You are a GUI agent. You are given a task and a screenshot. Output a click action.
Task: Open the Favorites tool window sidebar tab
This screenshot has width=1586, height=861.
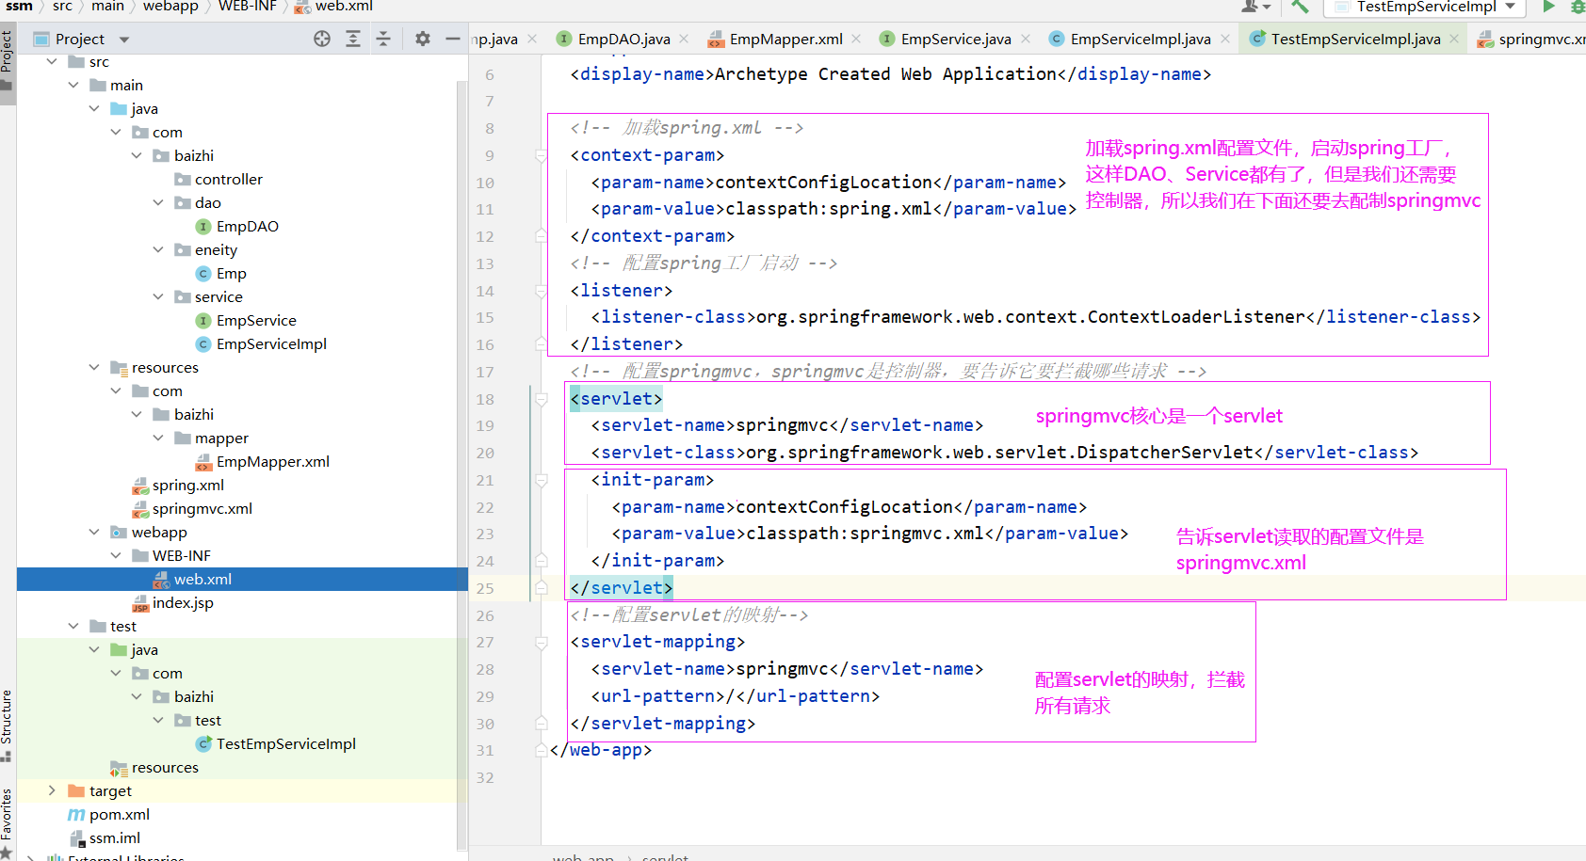8,823
